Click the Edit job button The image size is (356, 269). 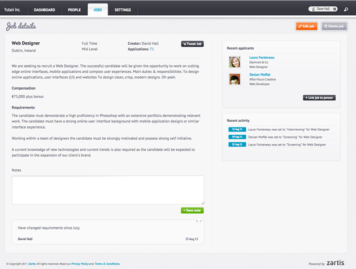pyautogui.click(x=306, y=27)
